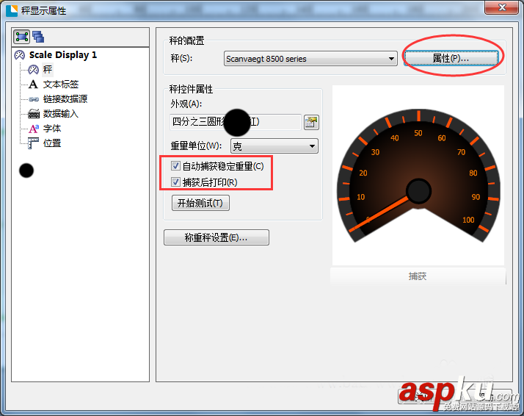Open the 秤(S) scale model dropdown
This screenshot has height=416, width=524.
pos(310,59)
